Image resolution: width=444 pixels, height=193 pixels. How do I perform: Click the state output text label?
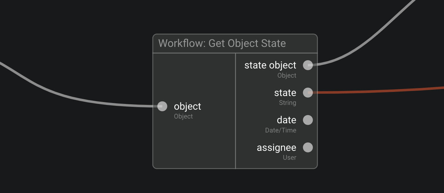(x=285, y=93)
